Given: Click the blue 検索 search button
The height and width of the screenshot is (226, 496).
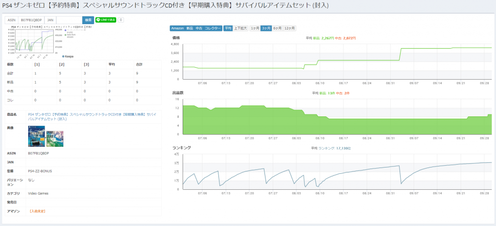Looking at the screenshot, I should pyautogui.click(x=88, y=20).
